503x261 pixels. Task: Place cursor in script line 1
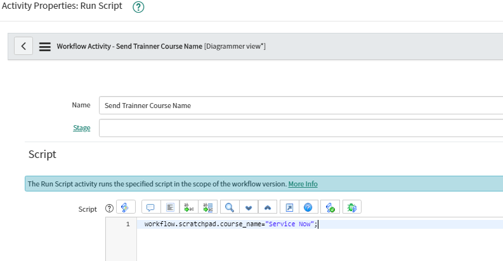pyautogui.click(x=320, y=224)
